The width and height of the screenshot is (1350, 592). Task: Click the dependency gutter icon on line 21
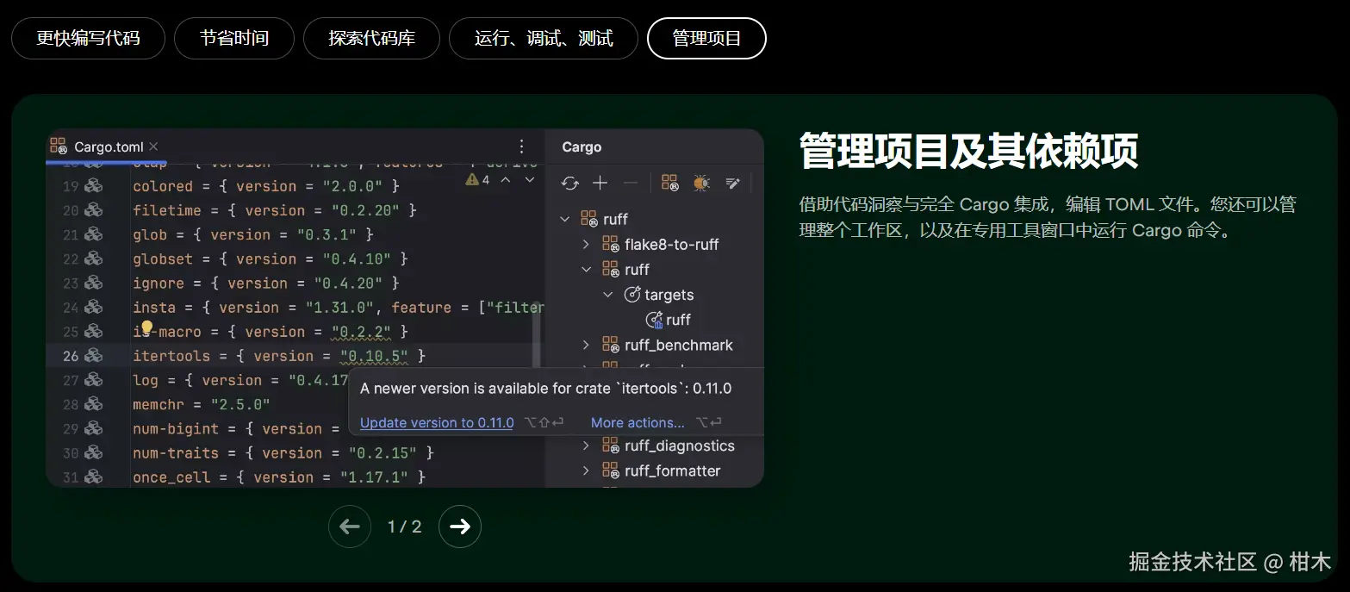tap(94, 234)
